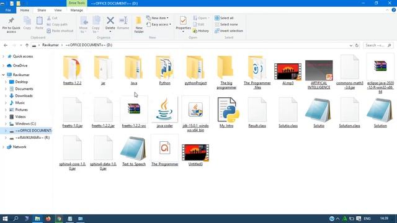
Task: Switch to the View ribbon tab
Action: click(58, 10)
